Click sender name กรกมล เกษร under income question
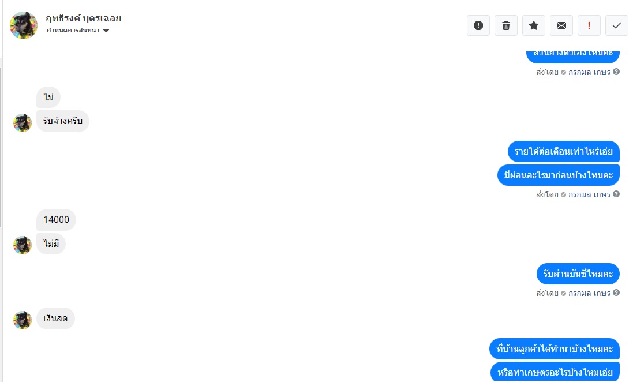Screen dimensions: 633x382 [589, 194]
